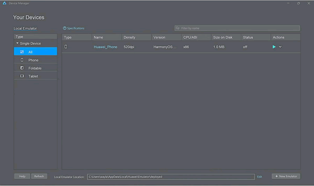Click the Edit link for emulator location
The height and width of the screenshot is (186, 314).
click(x=260, y=177)
